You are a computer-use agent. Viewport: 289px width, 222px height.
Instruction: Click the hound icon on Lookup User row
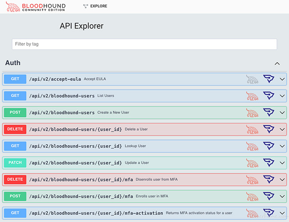[252, 146]
